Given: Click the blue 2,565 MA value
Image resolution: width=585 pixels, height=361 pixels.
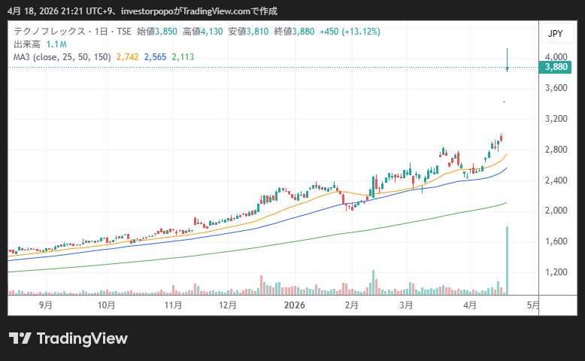Looking at the screenshot, I should tap(155, 56).
